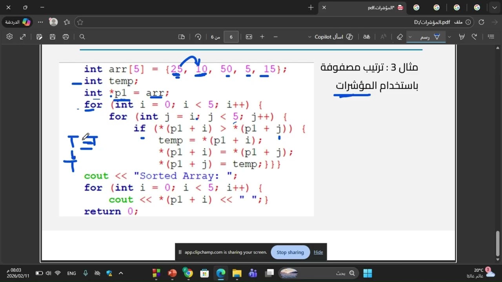Zoom in with the plus icon
The image size is (502, 282).
tap(262, 37)
